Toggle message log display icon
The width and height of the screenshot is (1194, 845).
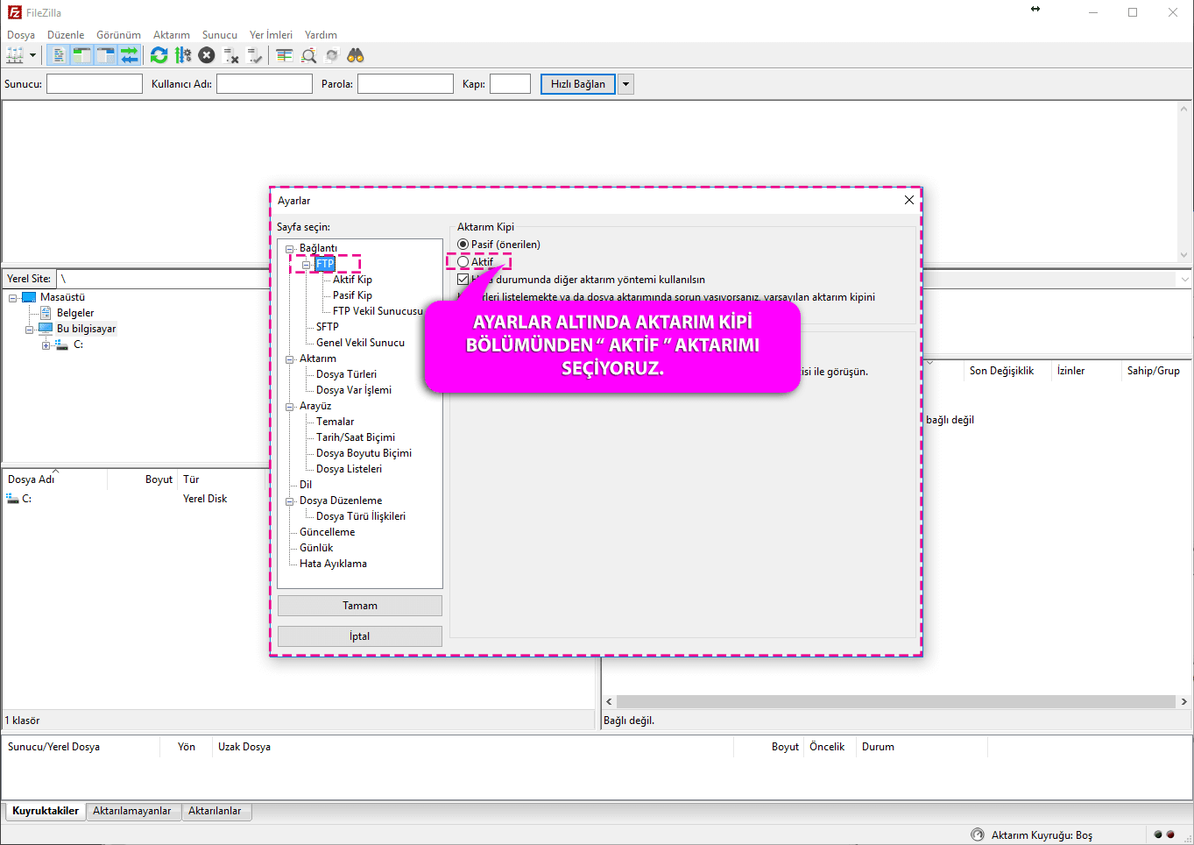coord(59,55)
